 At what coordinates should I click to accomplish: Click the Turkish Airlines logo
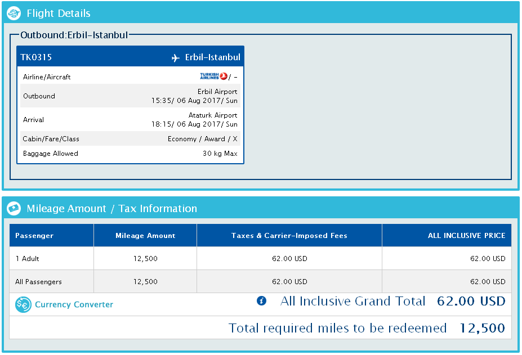[213, 77]
